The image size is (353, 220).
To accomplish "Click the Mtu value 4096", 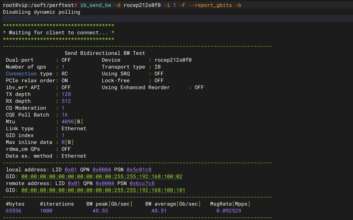I will click(x=68, y=122).
